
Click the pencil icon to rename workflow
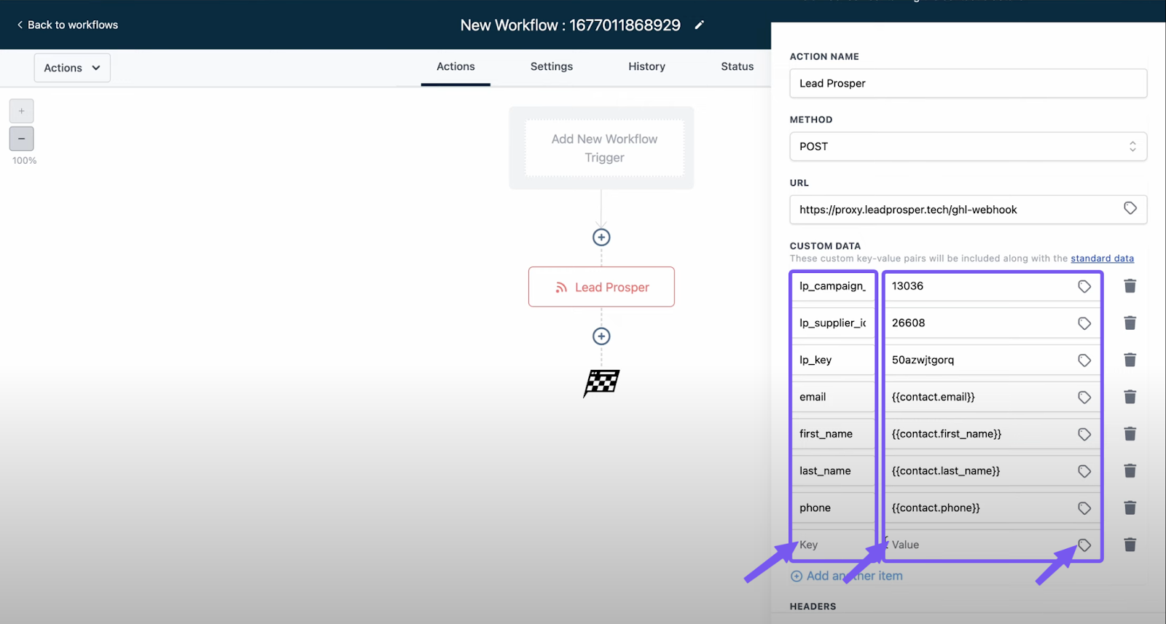tap(700, 25)
